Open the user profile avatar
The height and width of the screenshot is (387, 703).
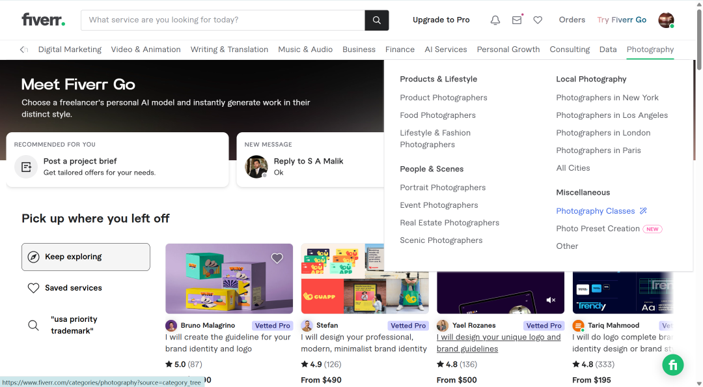click(666, 20)
